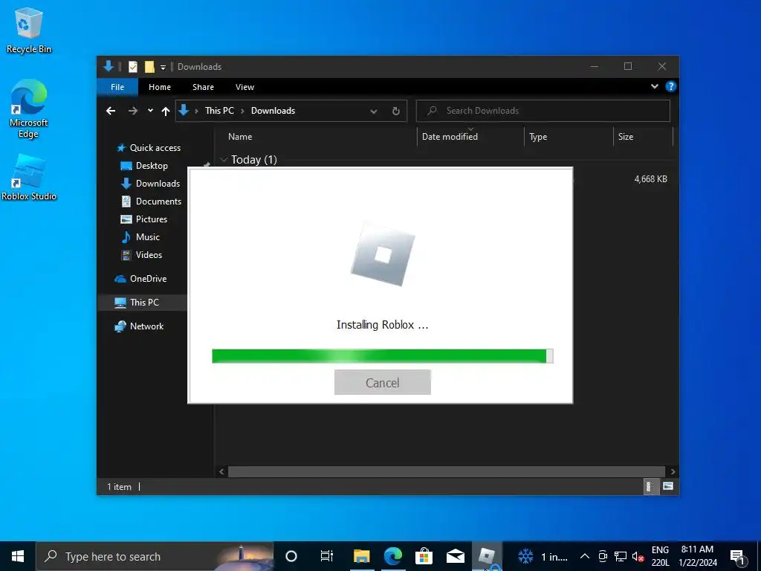Click the 1 item status text

click(x=119, y=486)
